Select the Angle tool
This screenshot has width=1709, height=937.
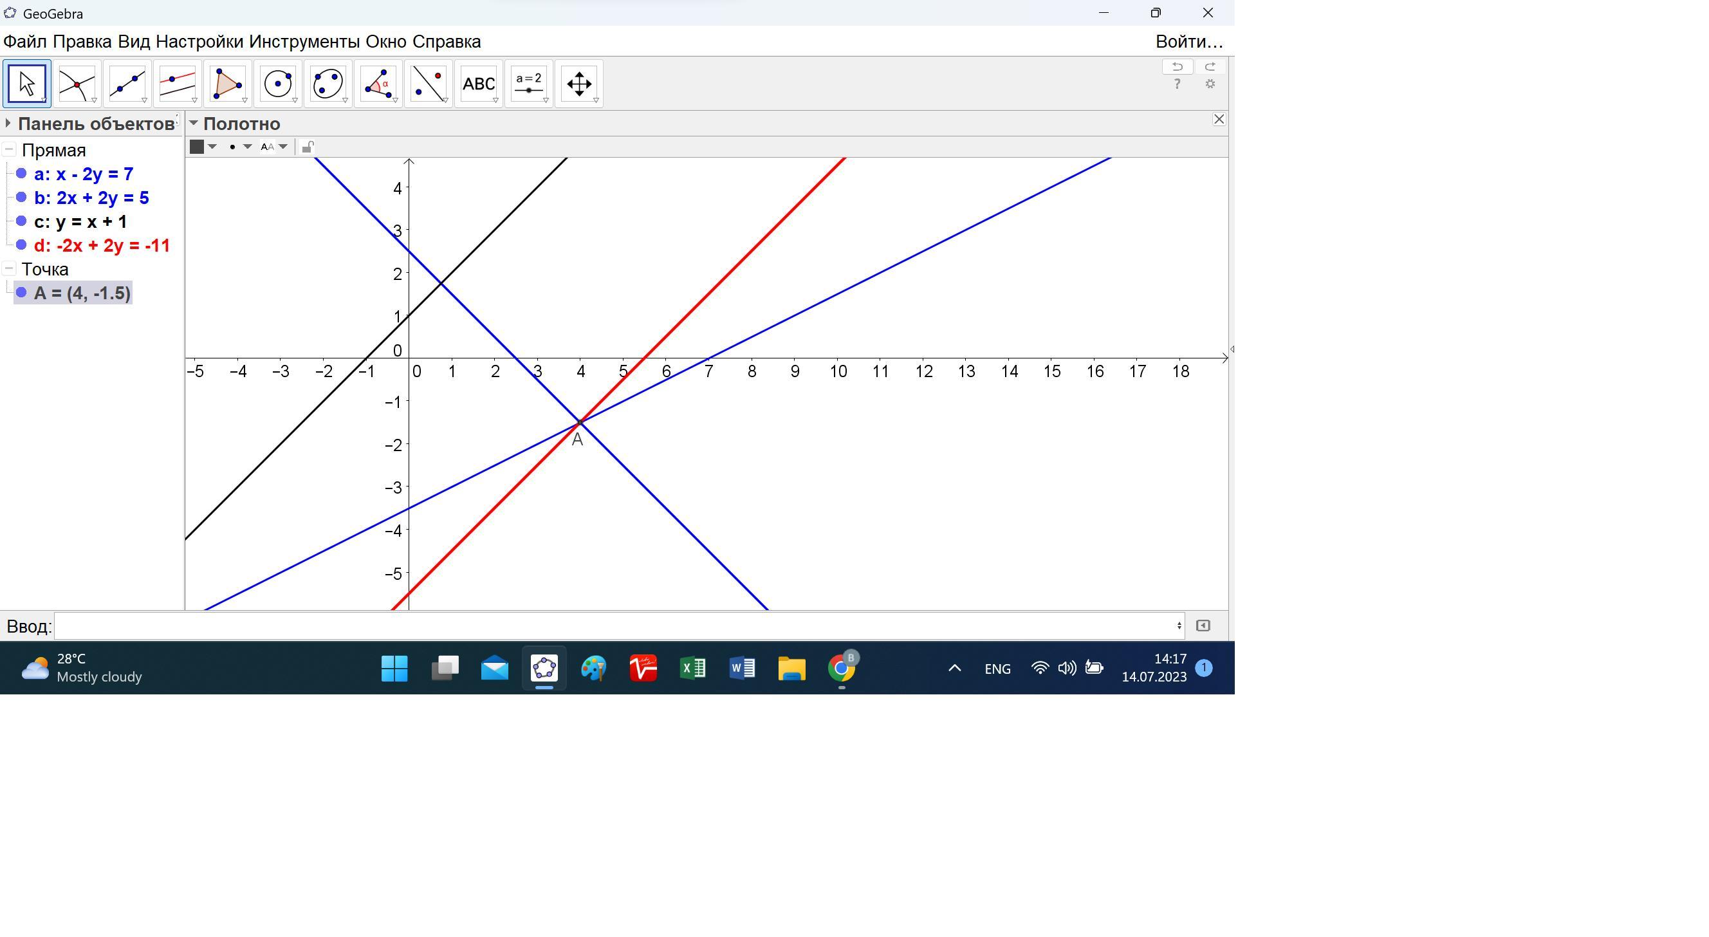[378, 84]
